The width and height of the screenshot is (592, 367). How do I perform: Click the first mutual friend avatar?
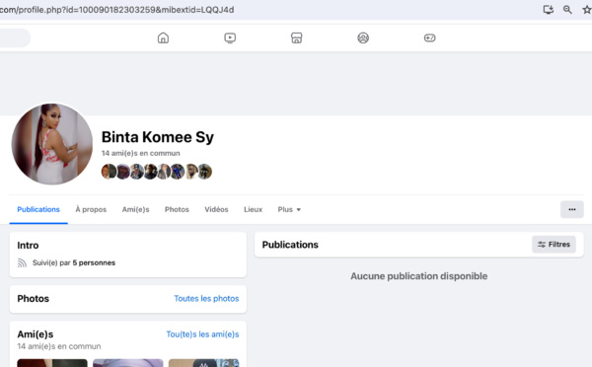pyautogui.click(x=109, y=172)
